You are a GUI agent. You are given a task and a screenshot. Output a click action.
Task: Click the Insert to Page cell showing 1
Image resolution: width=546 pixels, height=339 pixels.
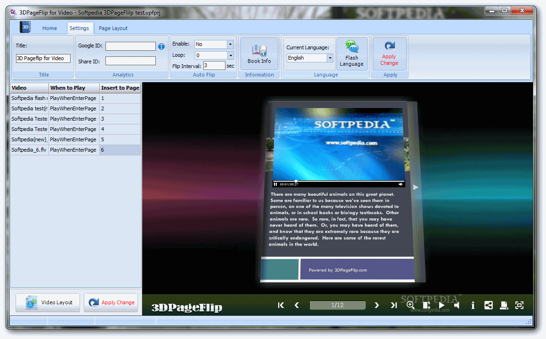tap(120, 98)
